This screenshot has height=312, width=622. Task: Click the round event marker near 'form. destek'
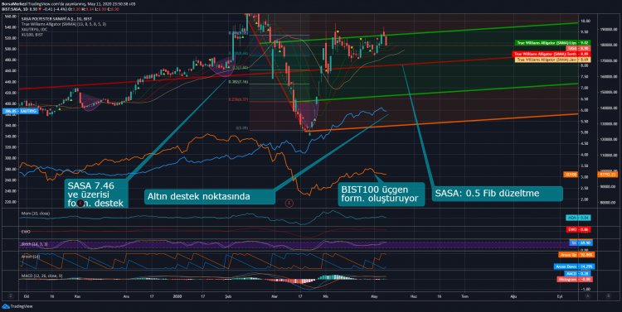click(80, 203)
